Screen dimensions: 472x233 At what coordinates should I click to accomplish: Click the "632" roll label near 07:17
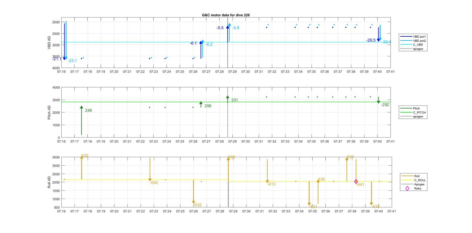[x=85, y=156]
